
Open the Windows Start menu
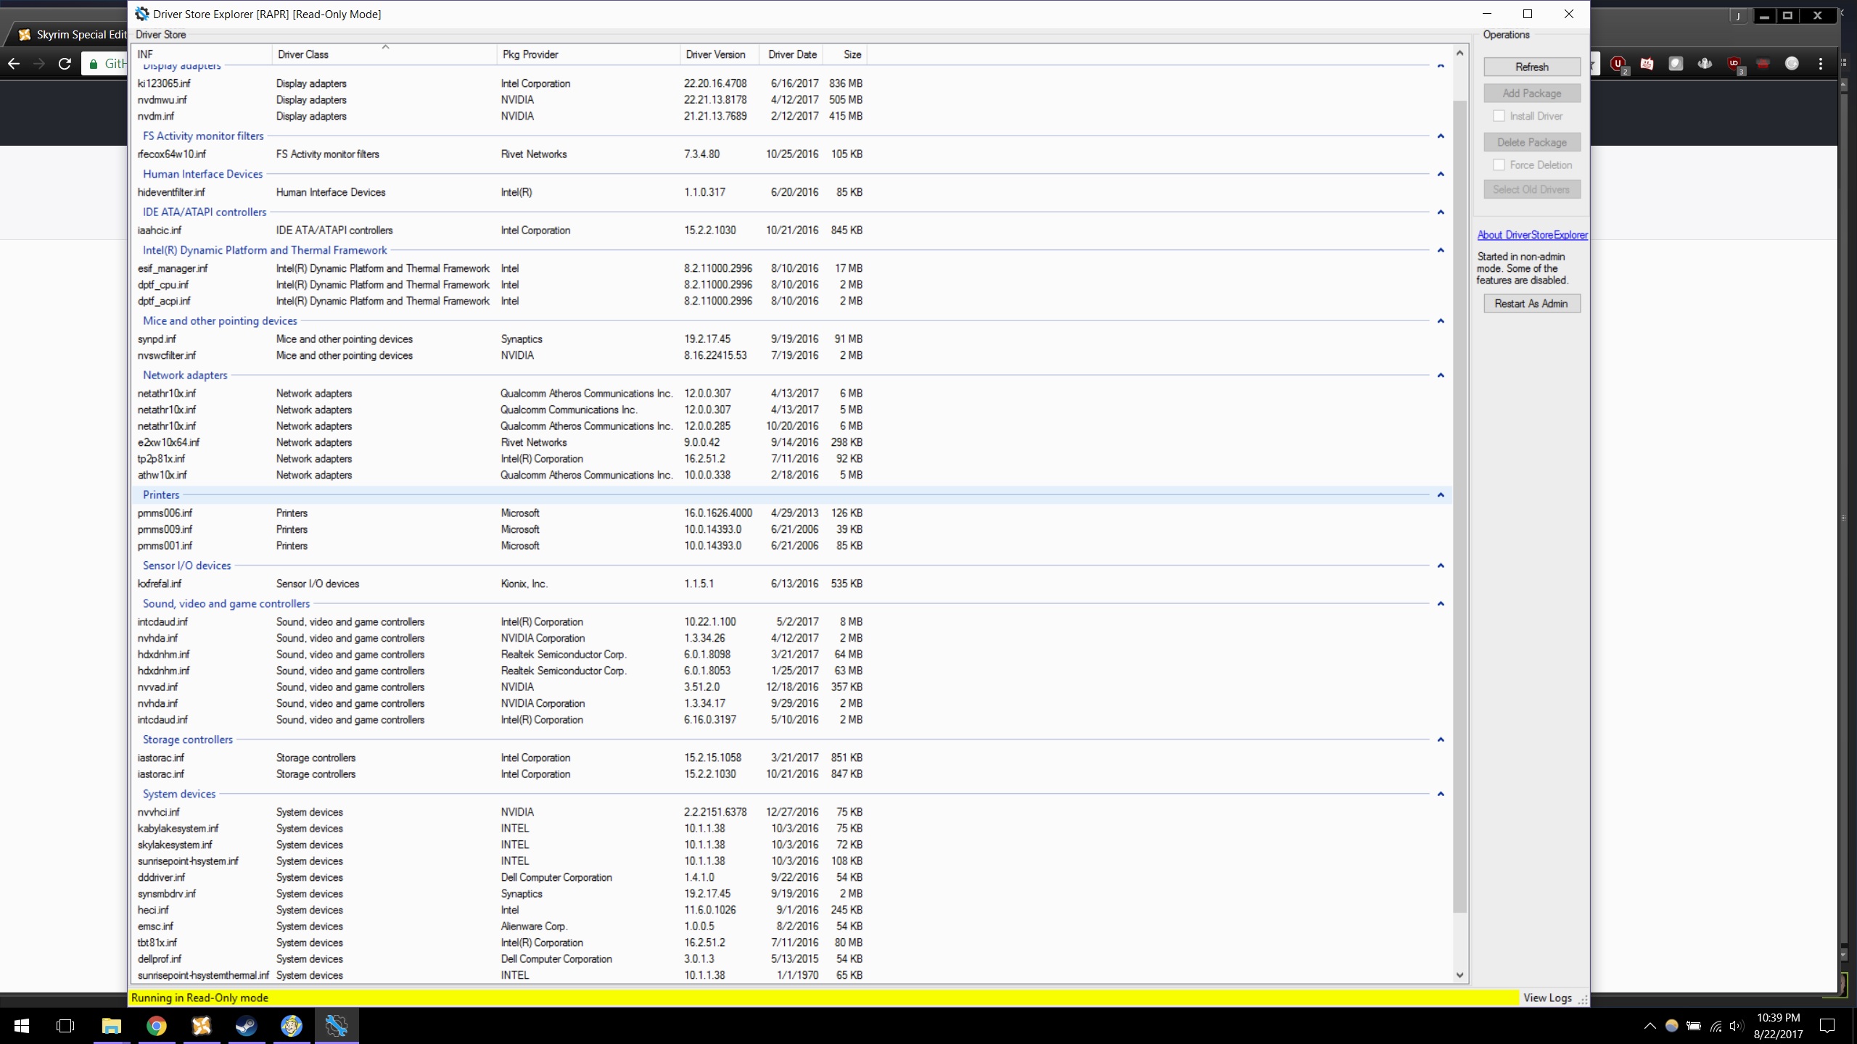point(22,1026)
